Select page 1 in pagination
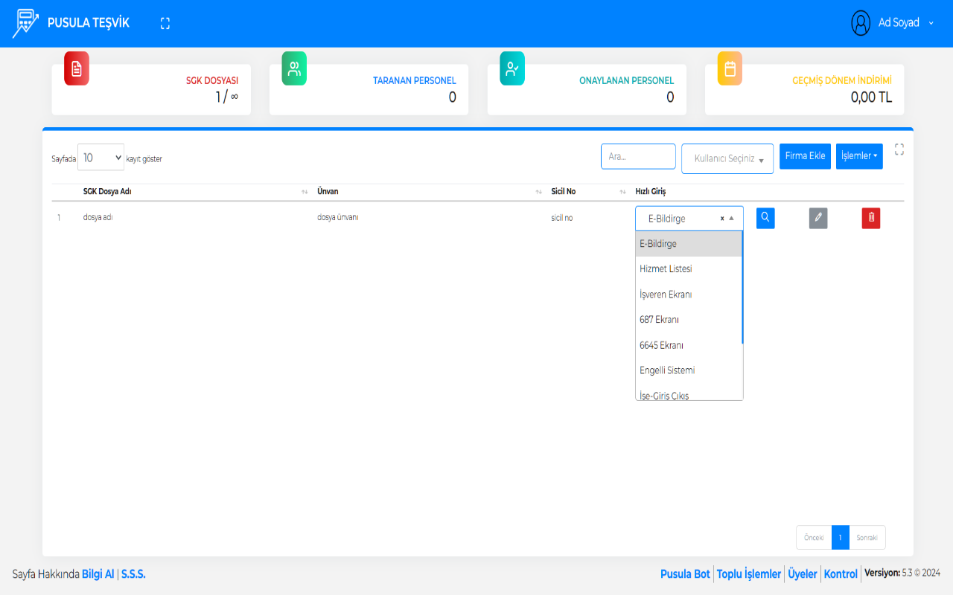This screenshot has height=595, width=953. point(841,538)
